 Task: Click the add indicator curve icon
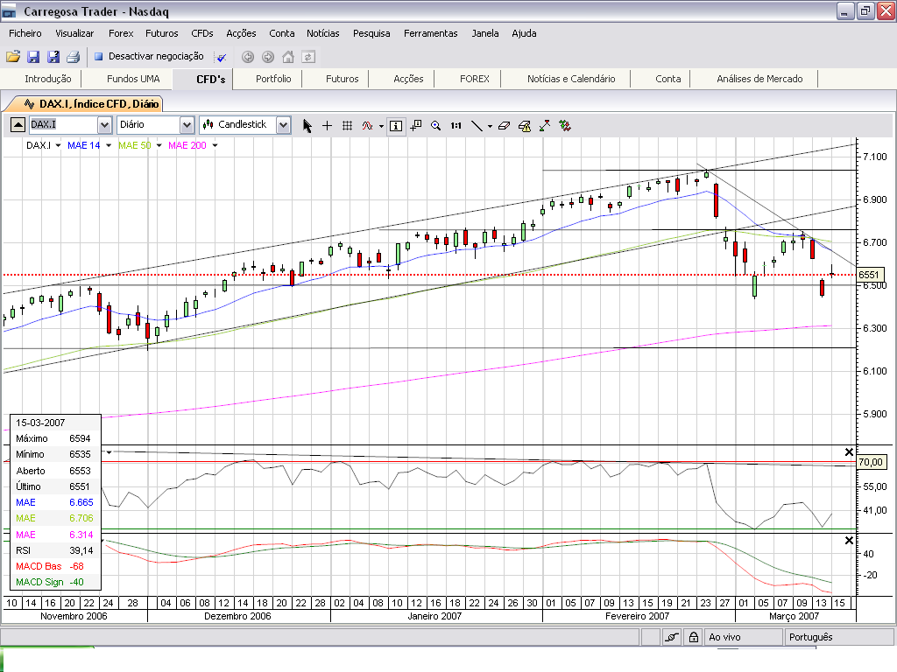click(x=367, y=126)
